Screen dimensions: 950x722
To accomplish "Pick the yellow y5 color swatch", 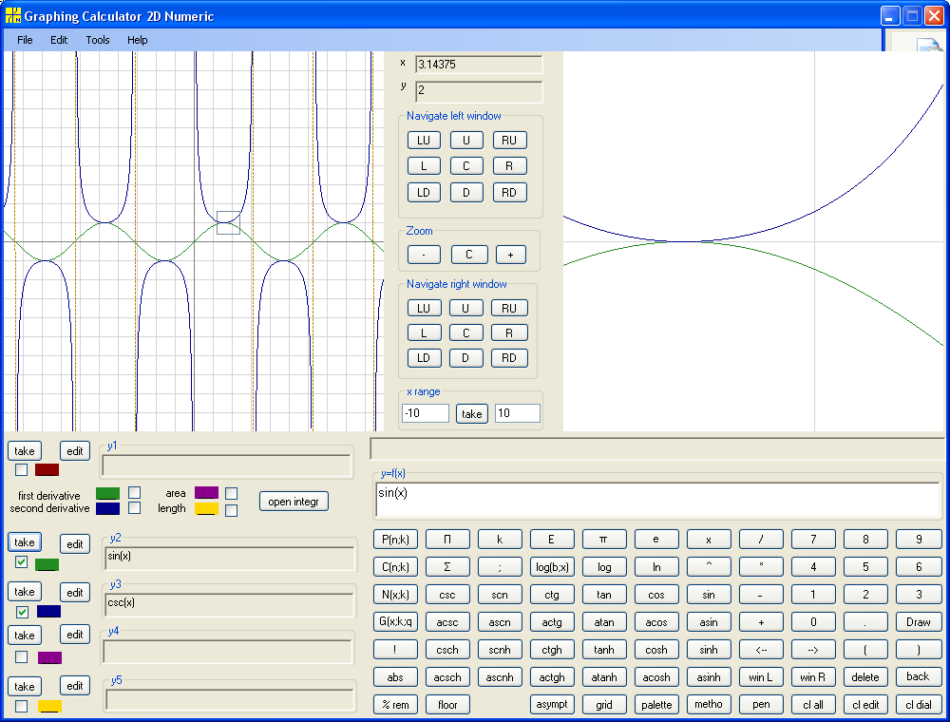I will click(49, 706).
